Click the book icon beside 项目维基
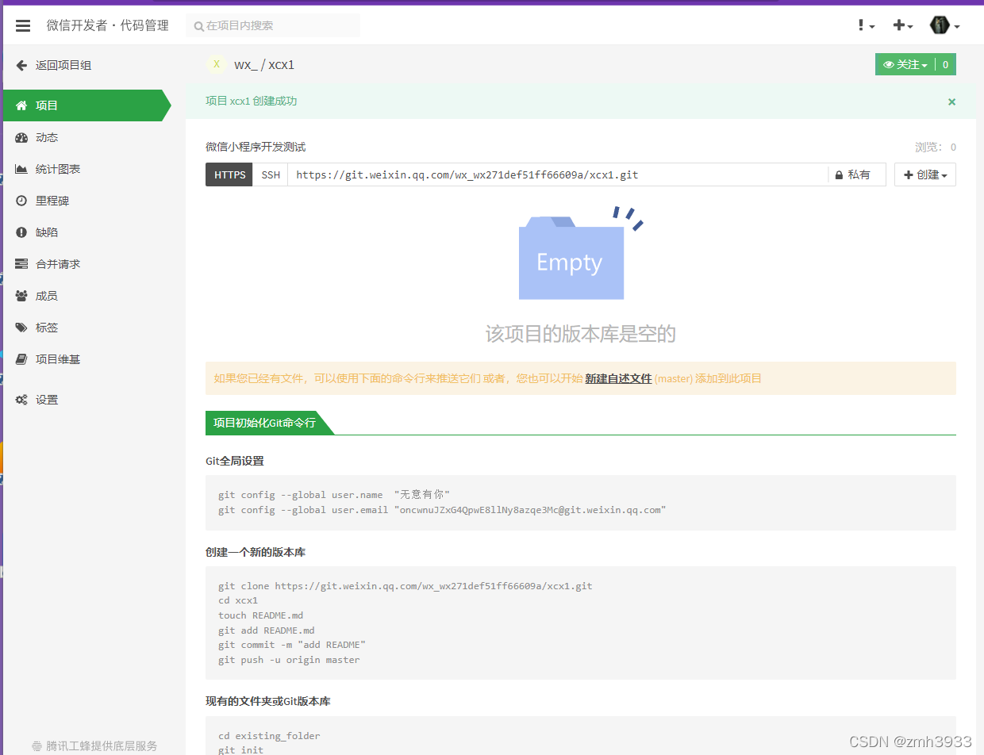 click(21, 359)
